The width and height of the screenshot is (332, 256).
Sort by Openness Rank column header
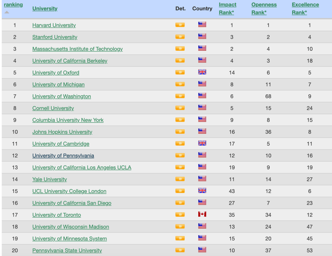pyautogui.click(x=264, y=9)
